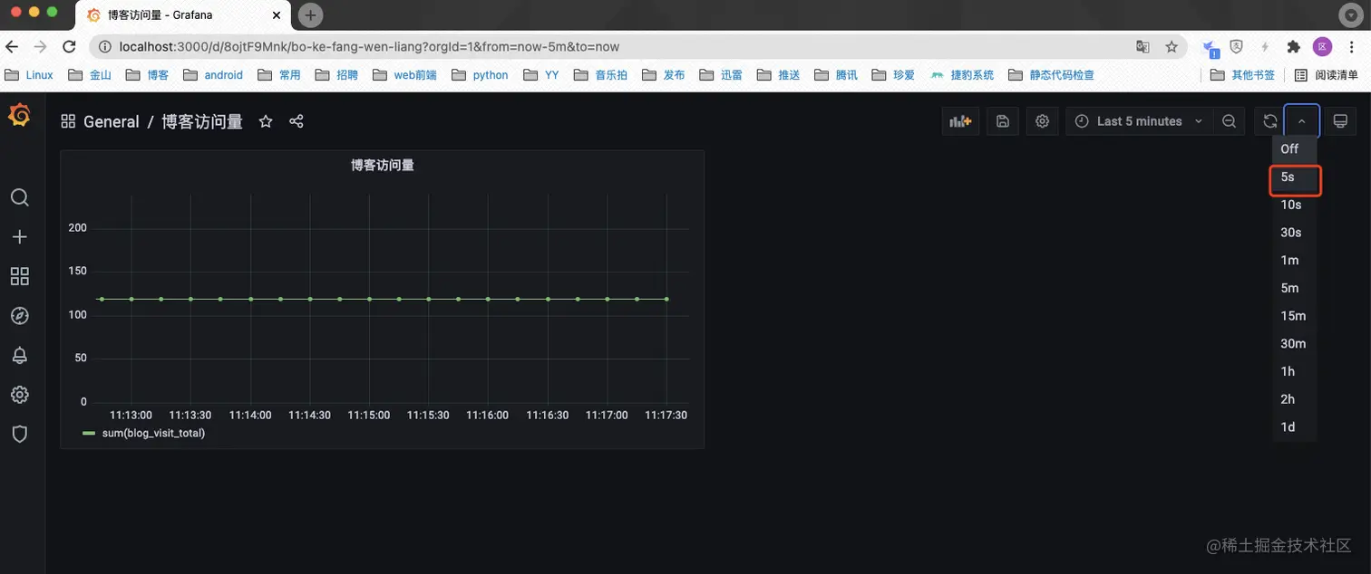The width and height of the screenshot is (1371, 574).
Task: Zoom out the time range
Action: pos(1229,121)
